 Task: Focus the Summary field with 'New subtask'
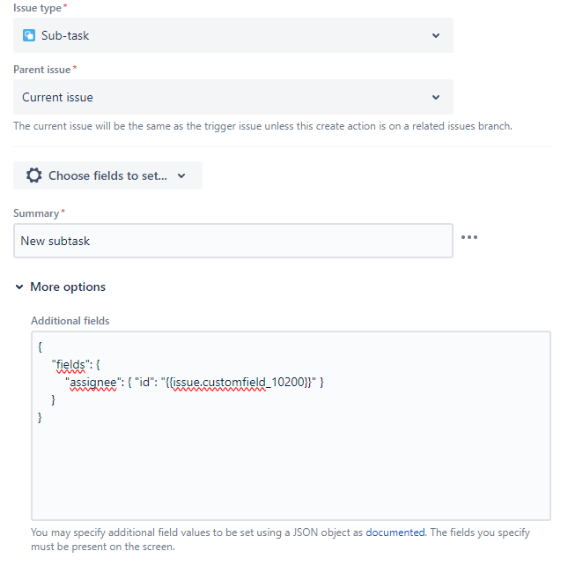click(232, 241)
